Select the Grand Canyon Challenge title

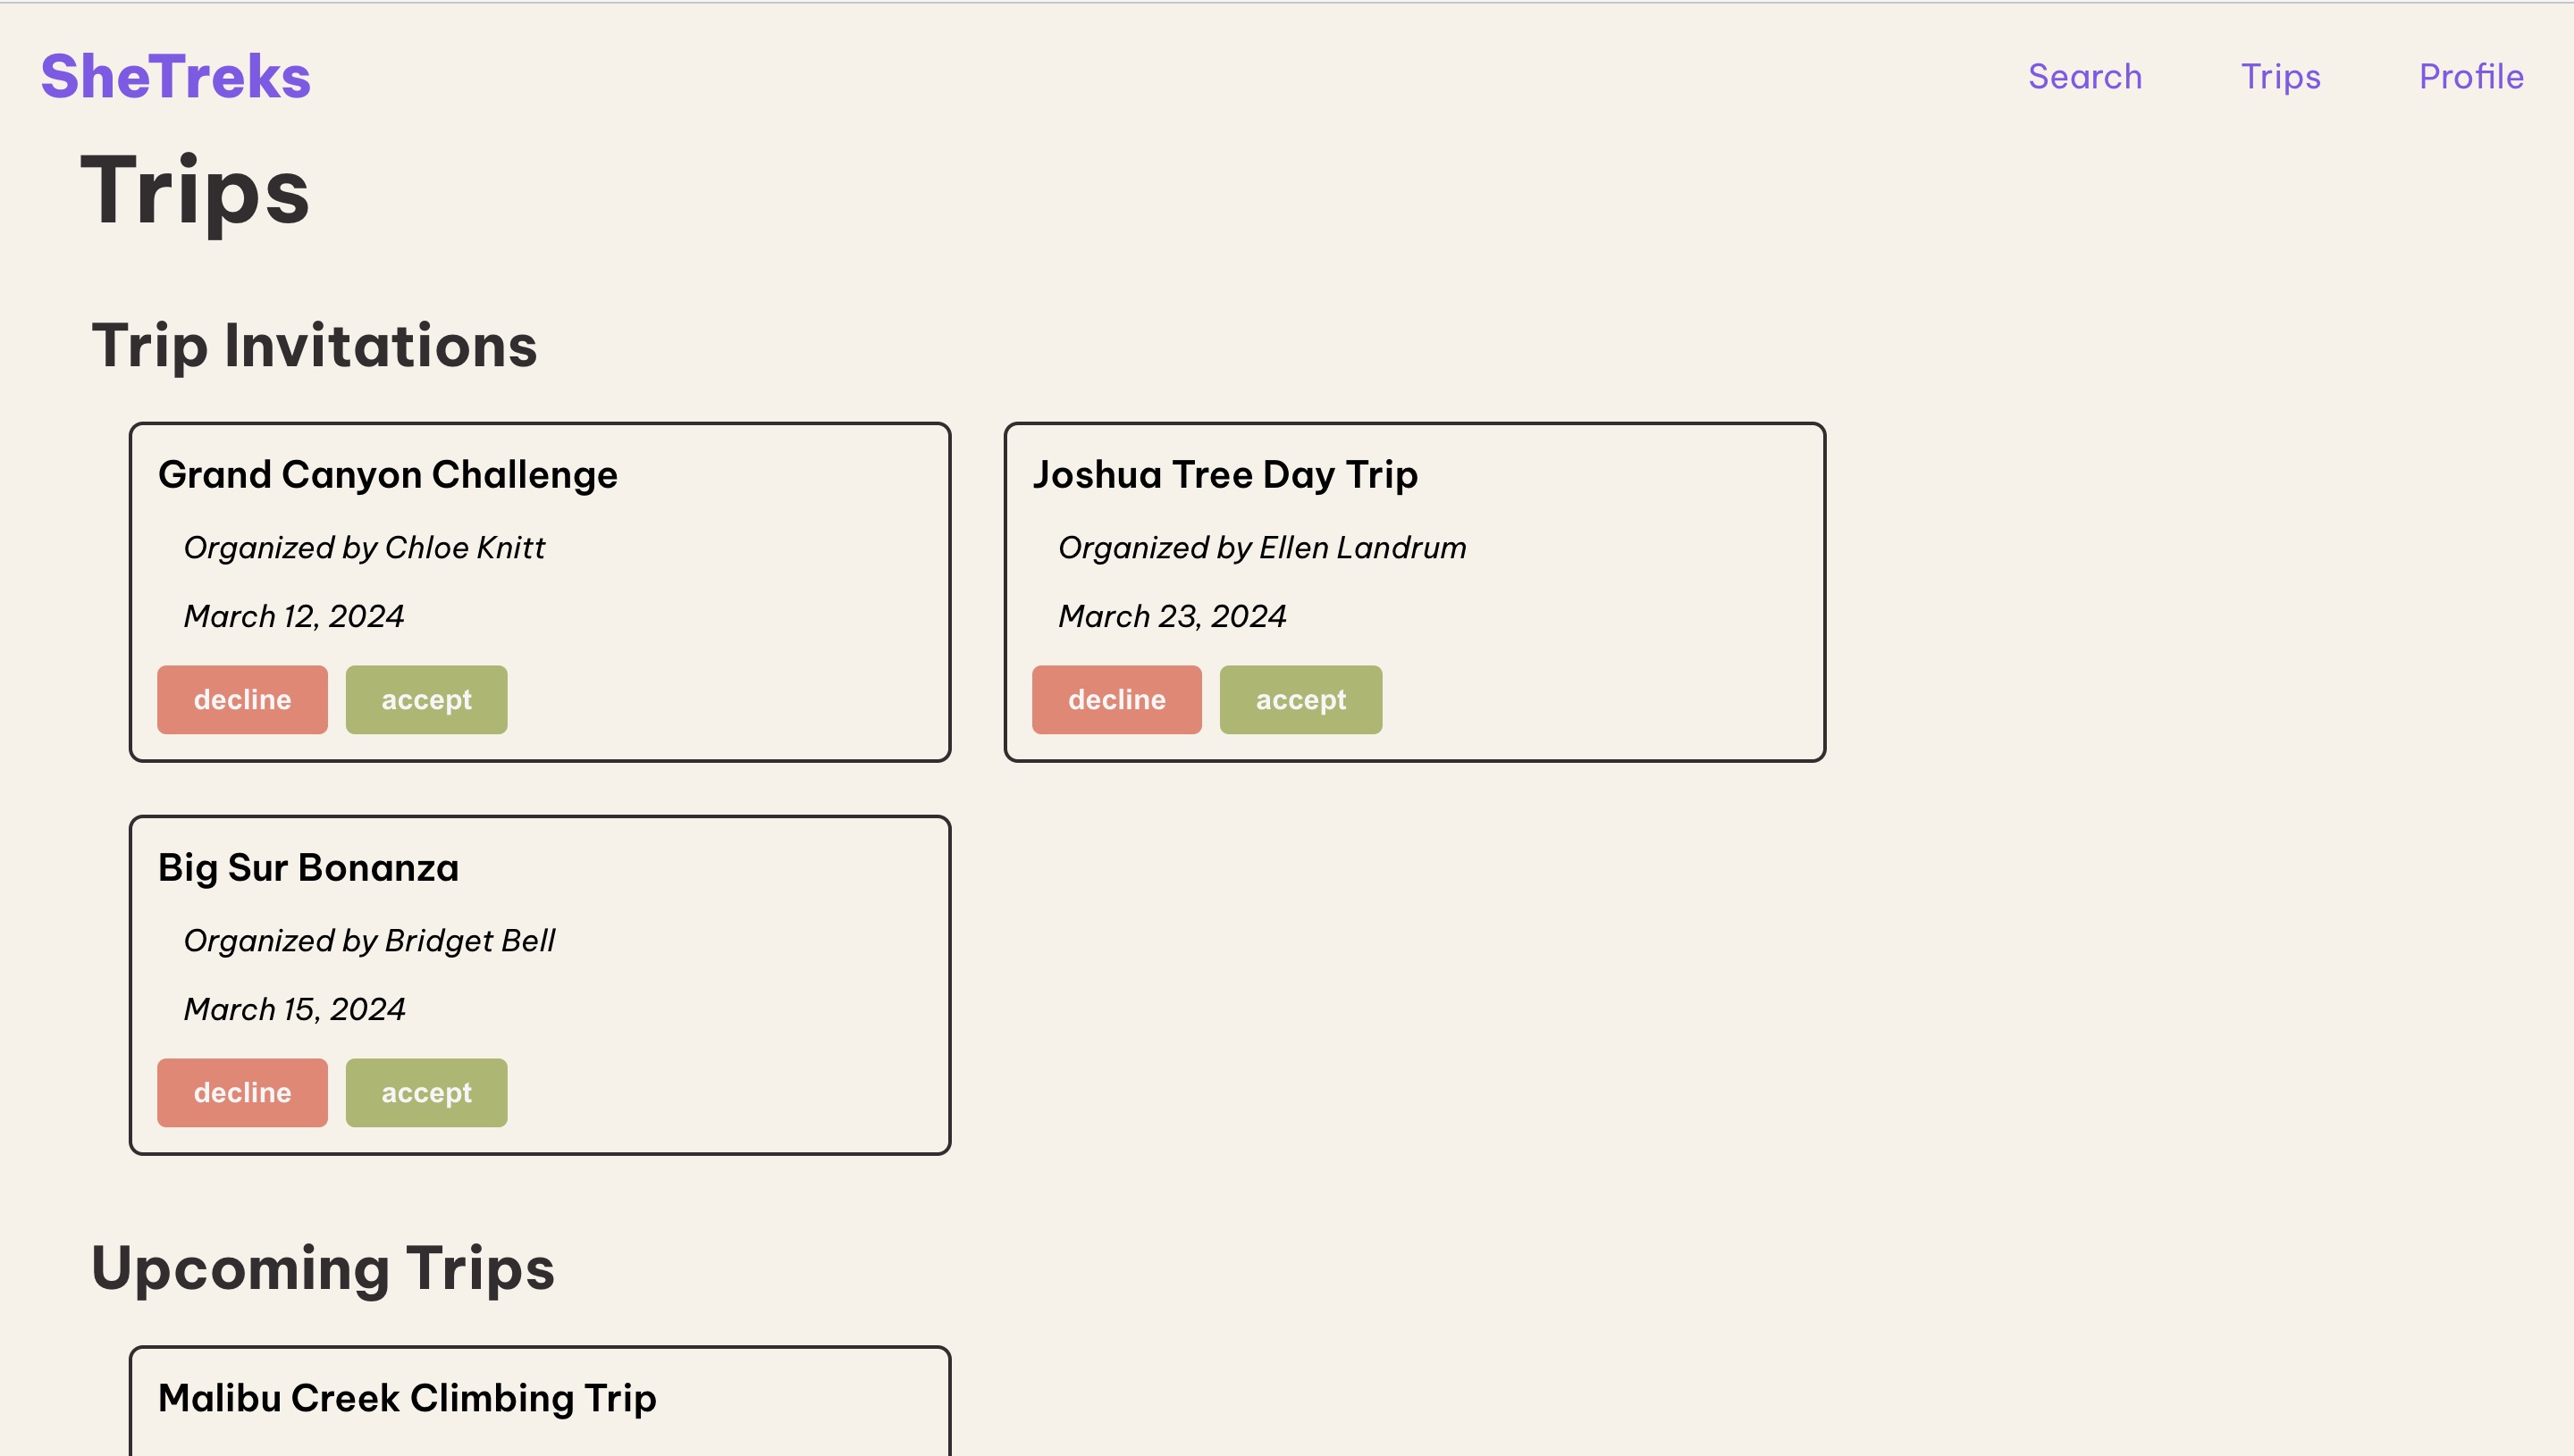point(388,475)
